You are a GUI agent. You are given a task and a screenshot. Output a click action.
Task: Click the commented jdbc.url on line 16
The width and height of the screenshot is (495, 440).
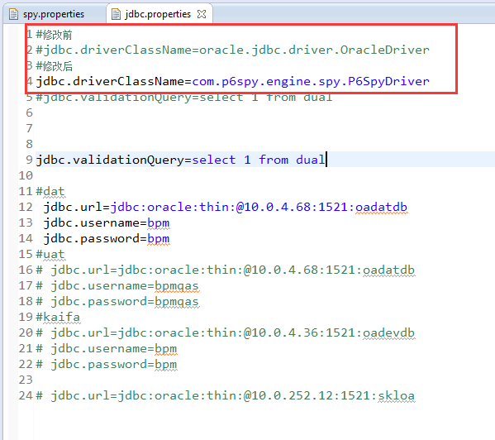226,270
